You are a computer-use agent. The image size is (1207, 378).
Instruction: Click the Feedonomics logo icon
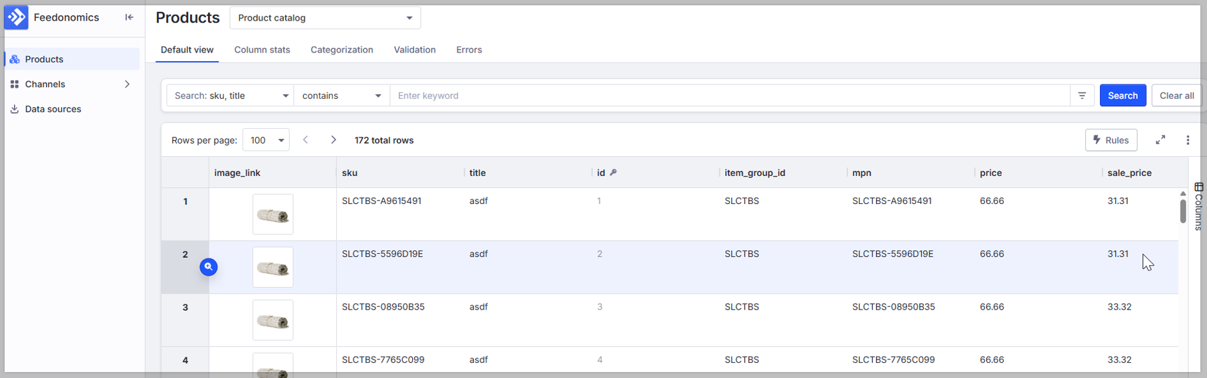tap(17, 17)
